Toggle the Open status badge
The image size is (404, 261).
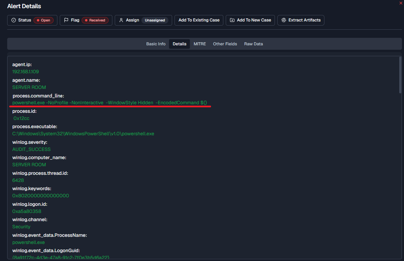click(44, 20)
